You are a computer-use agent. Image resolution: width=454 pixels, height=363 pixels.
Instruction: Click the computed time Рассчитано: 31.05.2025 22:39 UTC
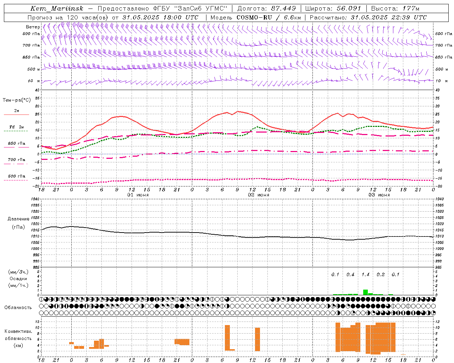(368, 17)
